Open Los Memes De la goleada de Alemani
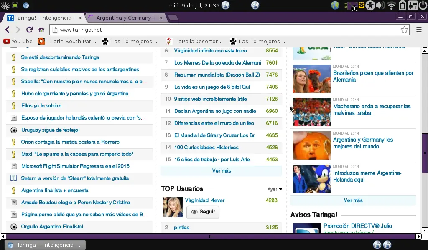 [x=217, y=63]
